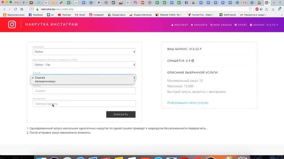Click the share icon in browser toolbar

tap(266, 9)
